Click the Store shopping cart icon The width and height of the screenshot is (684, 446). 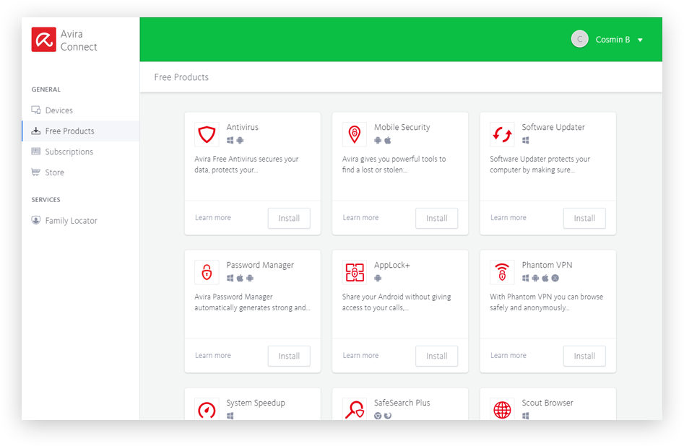(x=36, y=172)
